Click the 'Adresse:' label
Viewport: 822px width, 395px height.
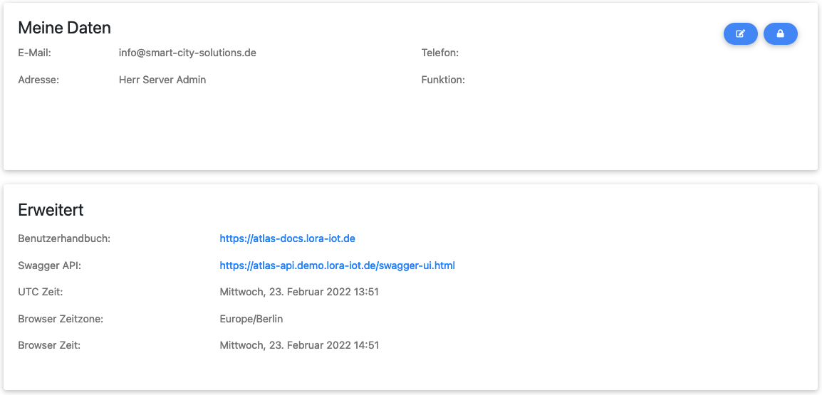tap(38, 80)
